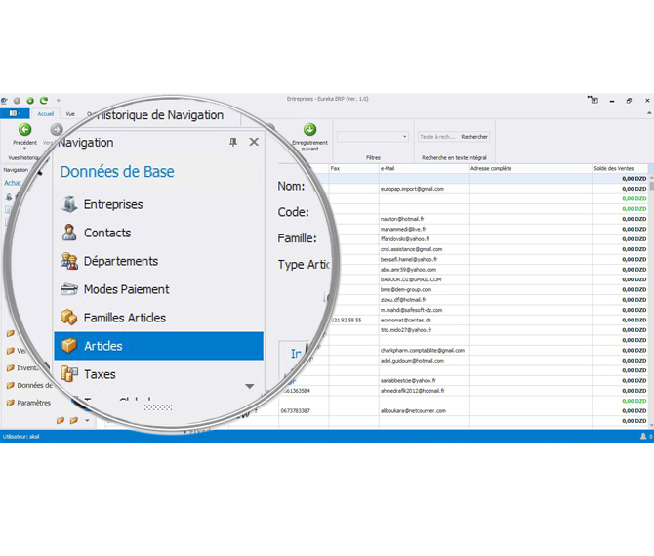Click the Inventaire folder icon in sidebar

point(11,368)
